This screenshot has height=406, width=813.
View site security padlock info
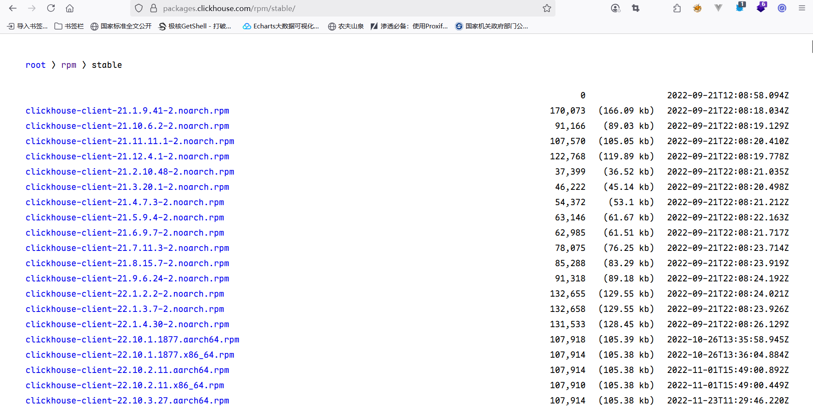click(154, 8)
